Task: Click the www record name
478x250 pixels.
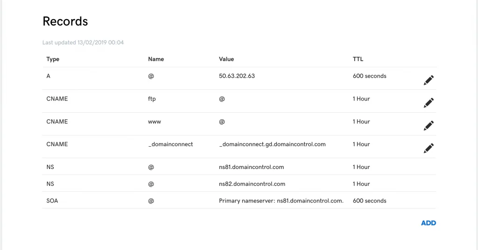Action: [x=154, y=122]
